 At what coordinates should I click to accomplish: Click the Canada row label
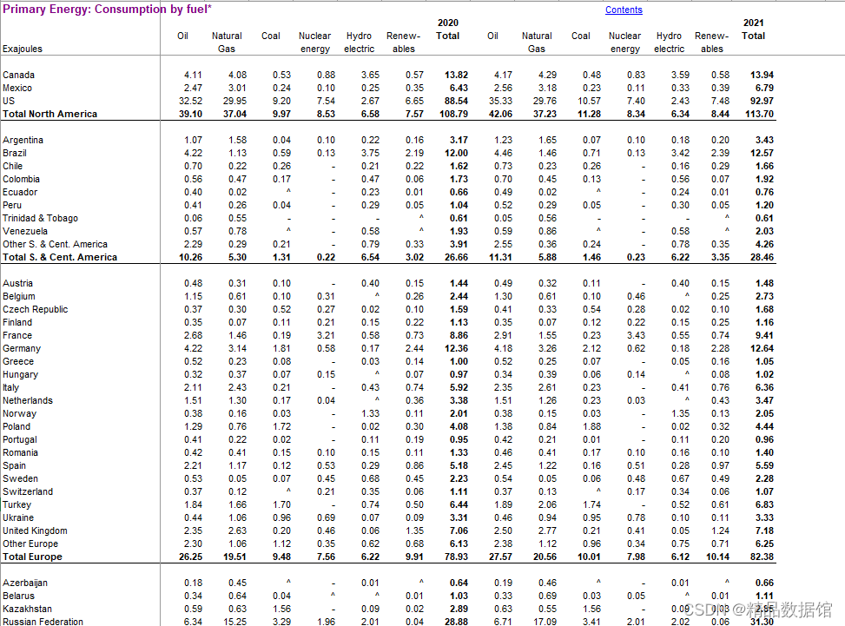pyautogui.click(x=18, y=75)
